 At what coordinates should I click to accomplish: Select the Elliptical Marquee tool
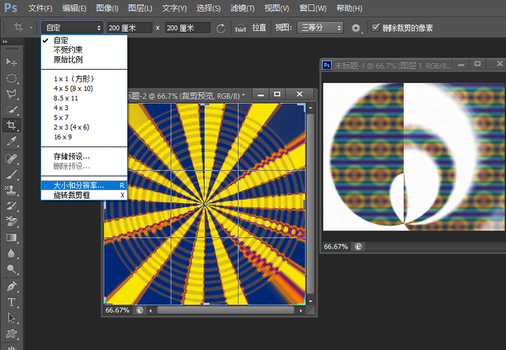12,78
